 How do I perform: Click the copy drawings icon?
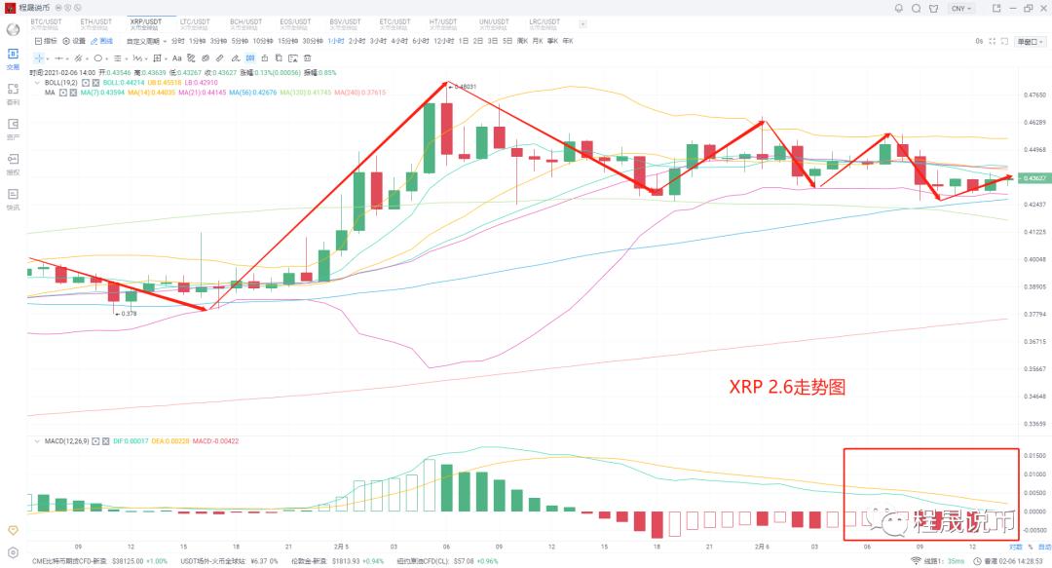(x=279, y=58)
